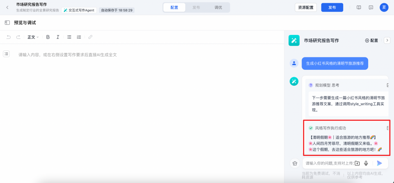Click the 市场研究报告写作 title at top left
The image size is (394, 183).
point(32,4)
